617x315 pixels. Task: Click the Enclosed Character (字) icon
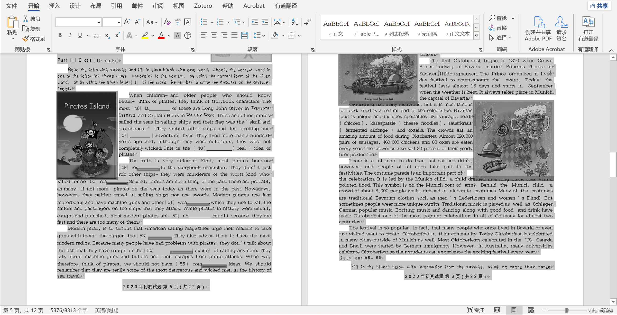click(x=188, y=35)
